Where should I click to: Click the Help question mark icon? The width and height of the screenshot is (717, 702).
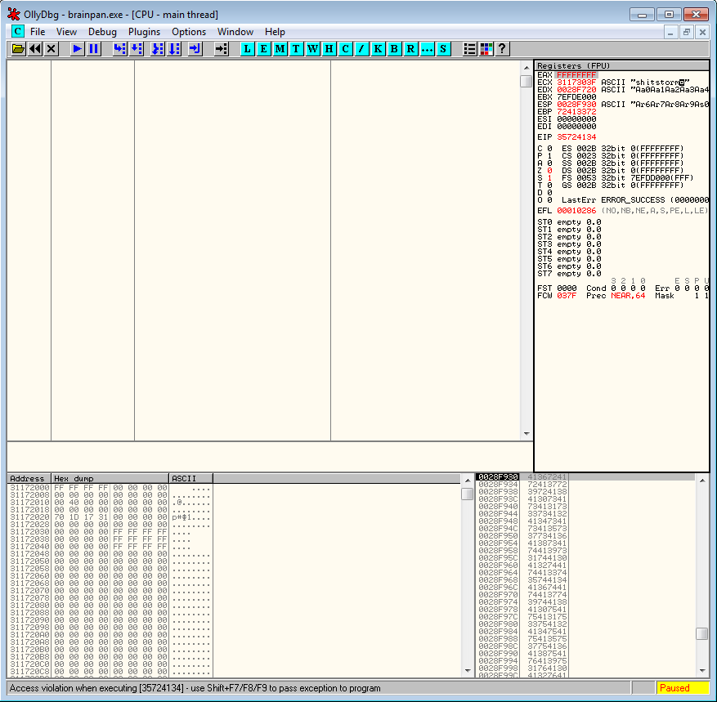click(x=502, y=48)
